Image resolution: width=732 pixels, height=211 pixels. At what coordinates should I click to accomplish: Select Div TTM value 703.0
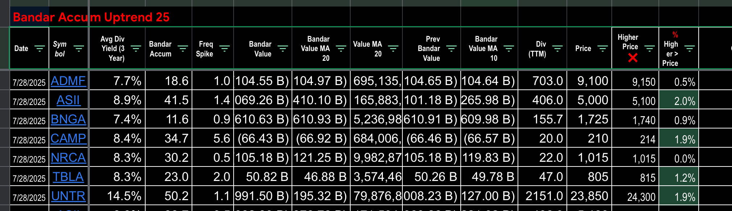coord(542,81)
